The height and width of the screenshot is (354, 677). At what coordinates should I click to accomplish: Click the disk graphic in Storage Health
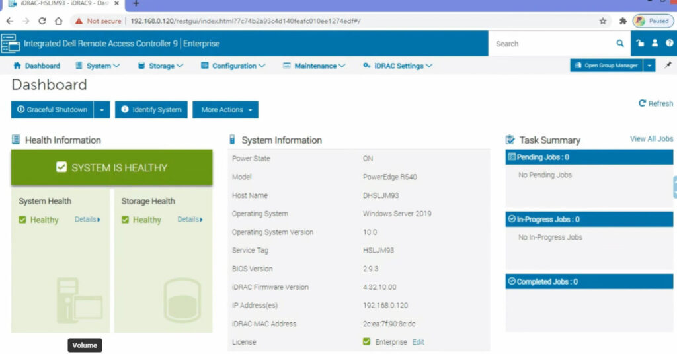click(182, 300)
